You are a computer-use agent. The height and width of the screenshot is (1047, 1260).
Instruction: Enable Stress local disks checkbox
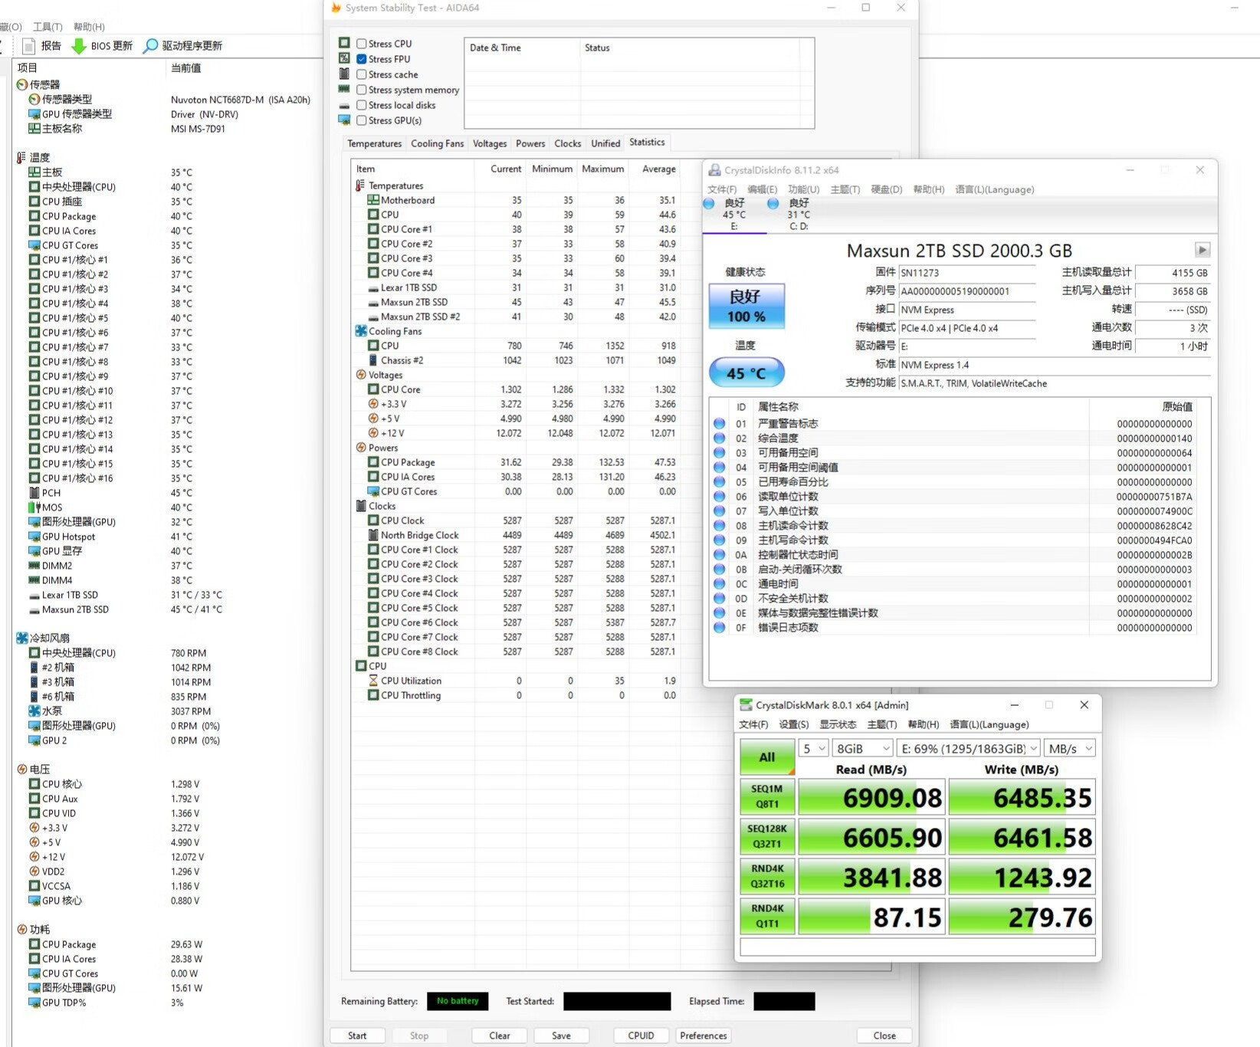click(x=362, y=105)
